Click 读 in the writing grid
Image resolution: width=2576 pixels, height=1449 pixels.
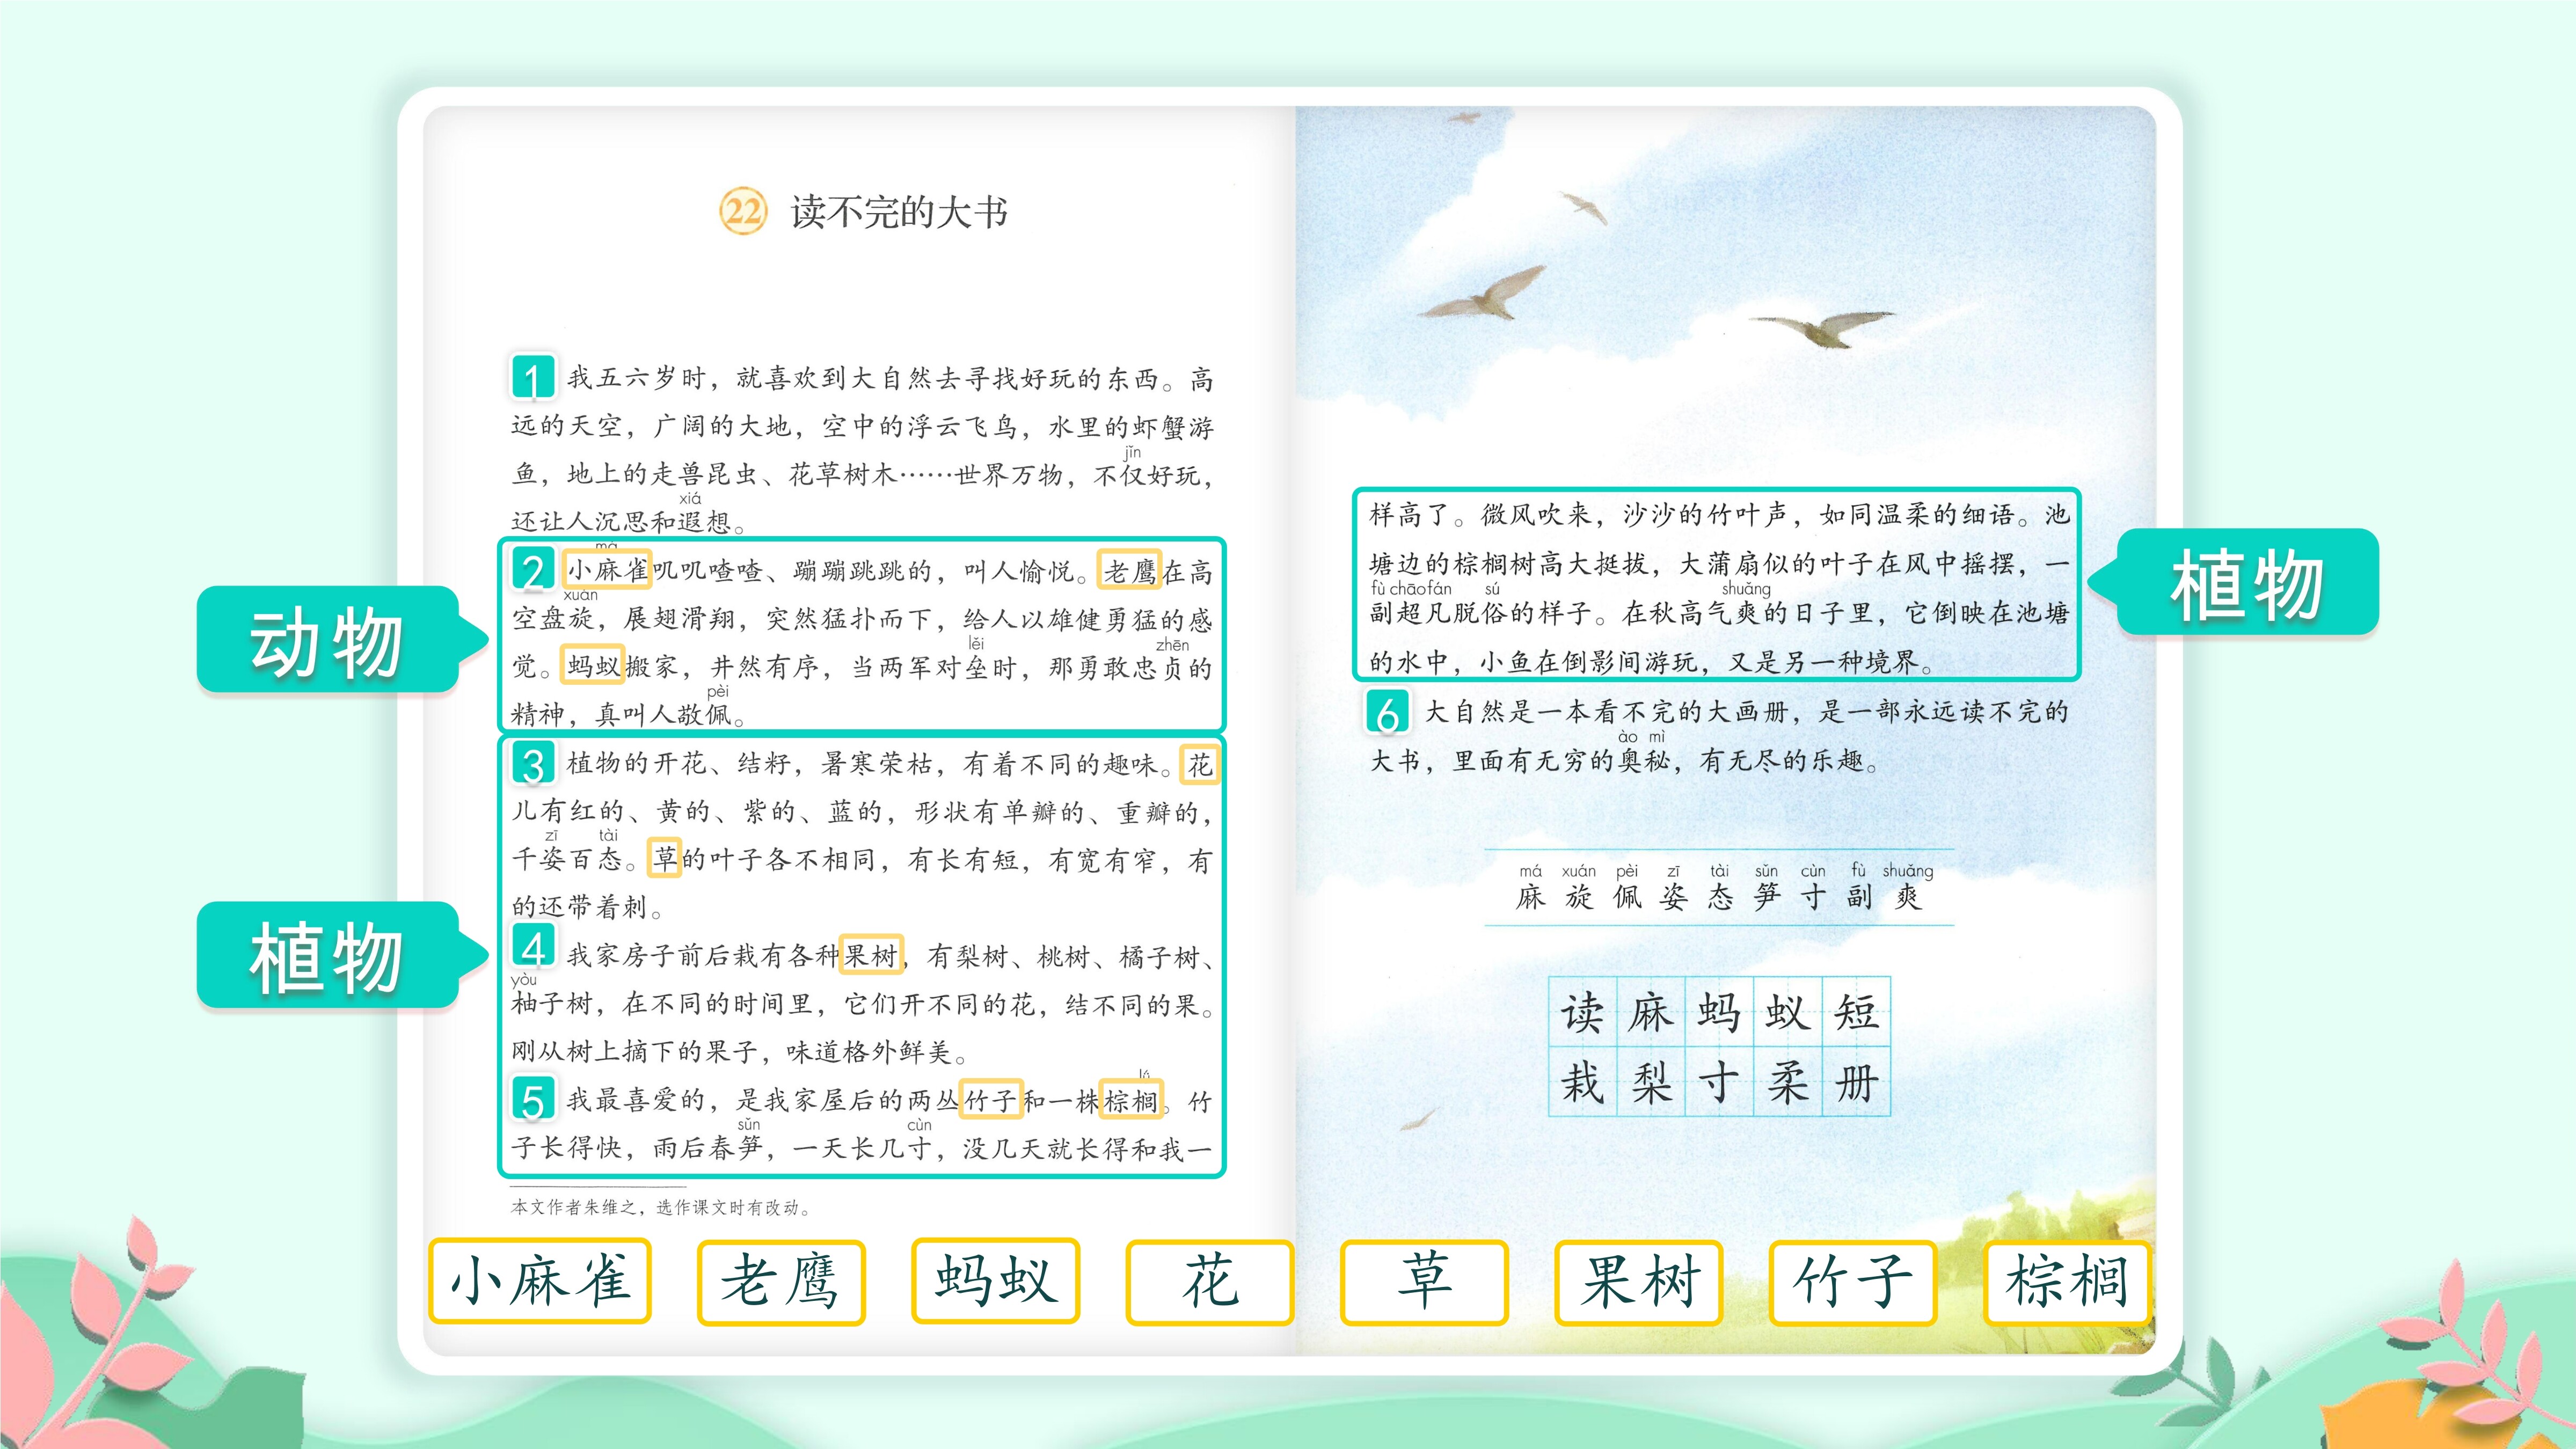(1583, 1012)
